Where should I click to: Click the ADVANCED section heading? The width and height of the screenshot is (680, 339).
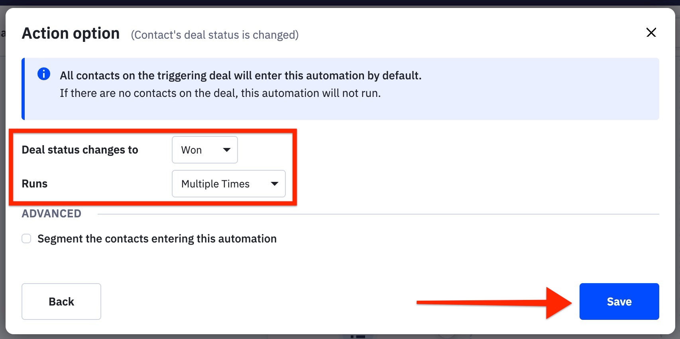tap(51, 213)
